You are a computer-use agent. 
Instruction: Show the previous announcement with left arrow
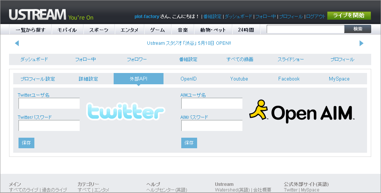coord(17,43)
